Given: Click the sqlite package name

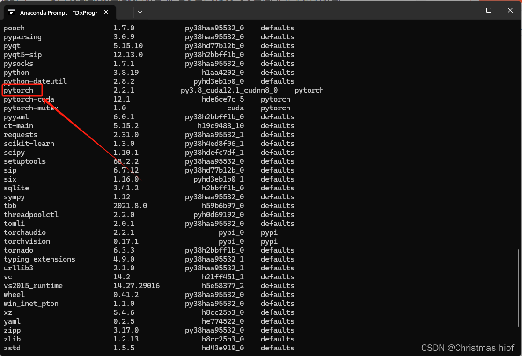Looking at the screenshot, I should [16, 188].
